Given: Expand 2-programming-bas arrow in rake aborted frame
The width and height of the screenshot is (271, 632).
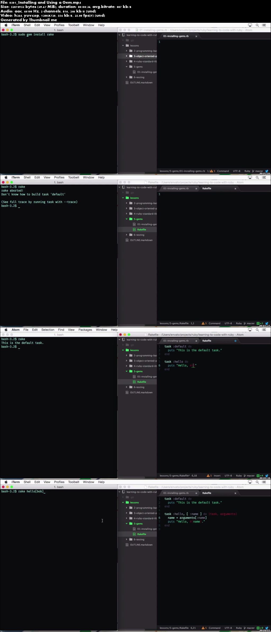Looking at the screenshot, I should pos(127,203).
